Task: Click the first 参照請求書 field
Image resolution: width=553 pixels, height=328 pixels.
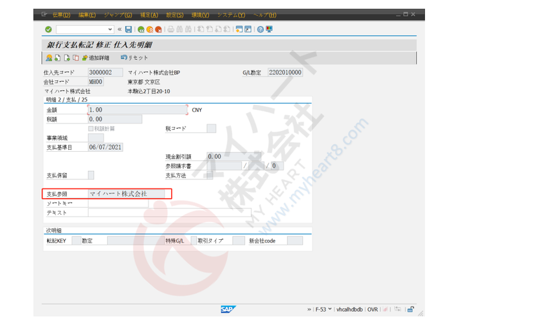Action: (x=224, y=166)
